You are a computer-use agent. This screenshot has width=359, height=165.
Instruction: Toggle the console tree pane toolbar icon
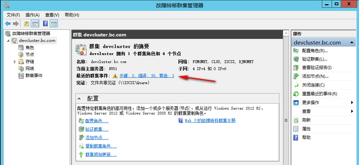point(35,23)
